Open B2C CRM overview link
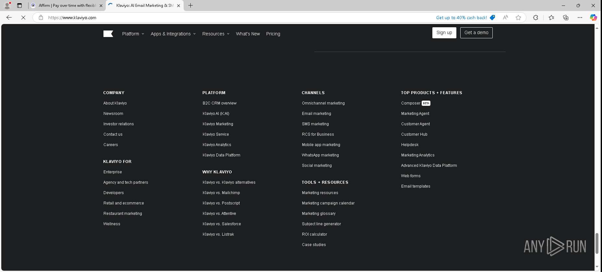Image resolution: width=602 pixels, height=272 pixels. (220, 103)
